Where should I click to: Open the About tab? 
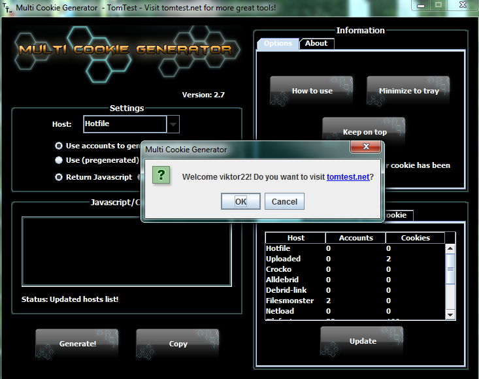[316, 43]
